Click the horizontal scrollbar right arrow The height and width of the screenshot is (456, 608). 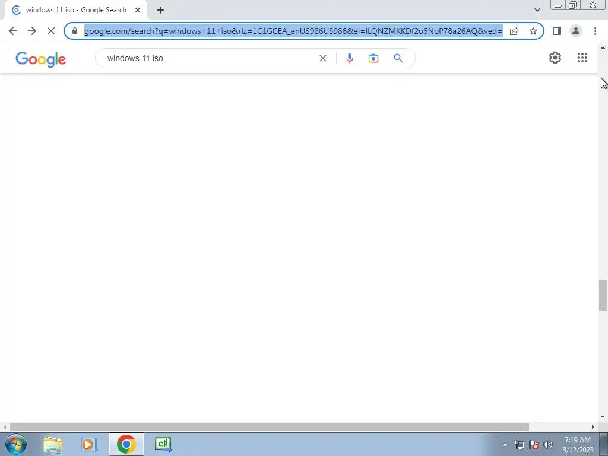pyautogui.click(x=593, y=427)
